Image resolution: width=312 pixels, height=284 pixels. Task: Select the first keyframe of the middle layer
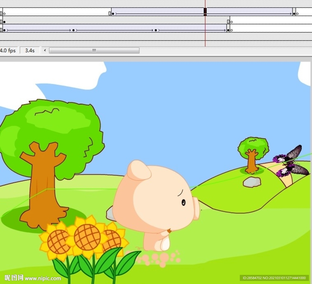(4, 22)
